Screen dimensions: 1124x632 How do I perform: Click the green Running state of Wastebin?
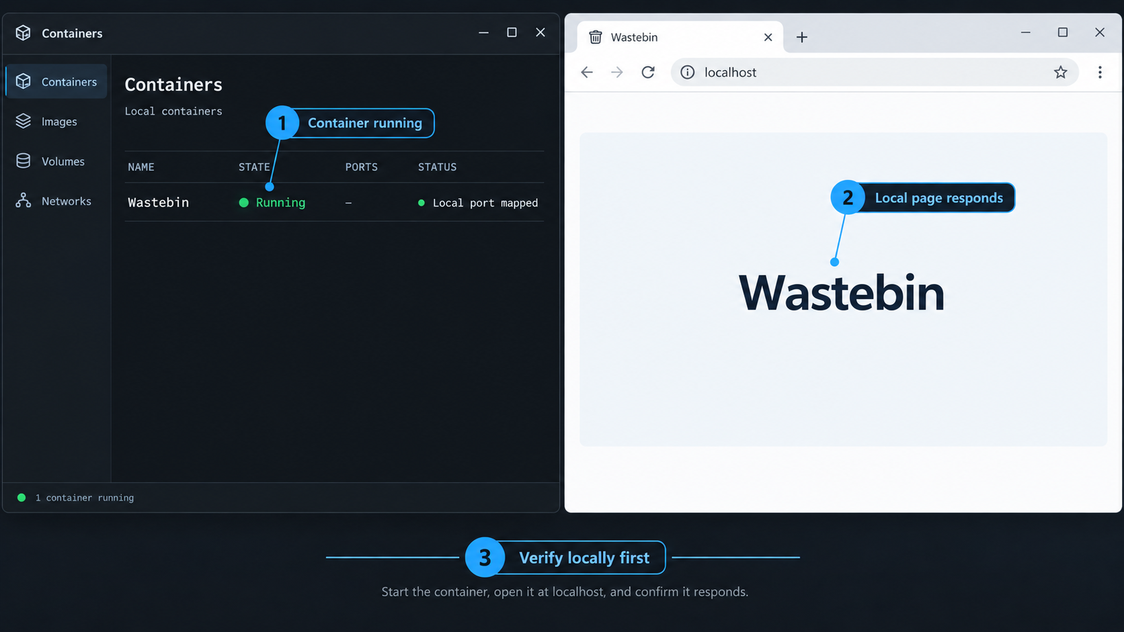[x=272, y=202]
